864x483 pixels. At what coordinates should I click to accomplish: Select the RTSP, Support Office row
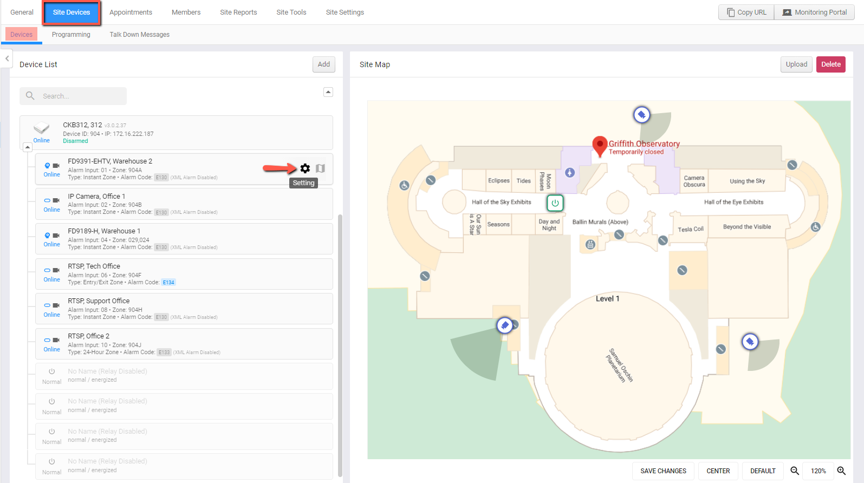point(184,309)
